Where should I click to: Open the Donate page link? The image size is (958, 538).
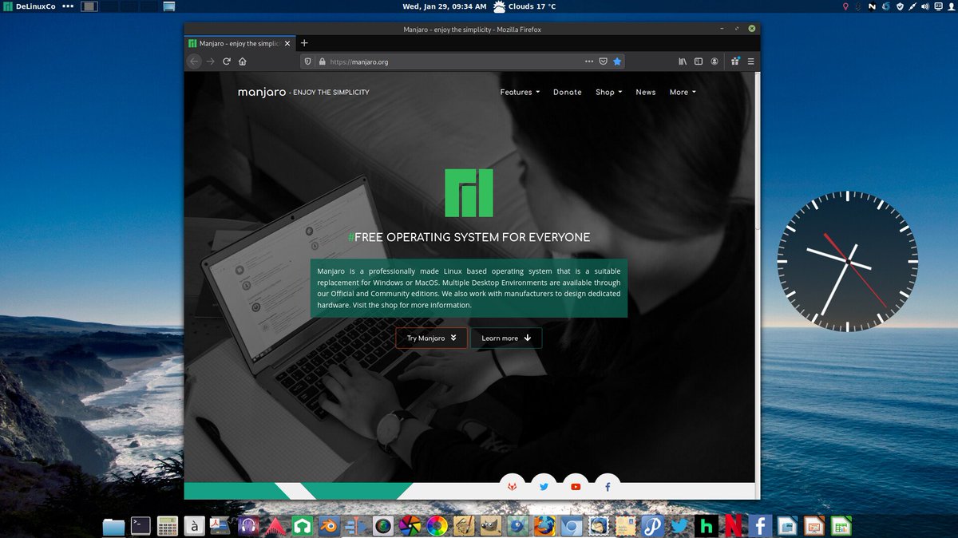coord(568,92)
